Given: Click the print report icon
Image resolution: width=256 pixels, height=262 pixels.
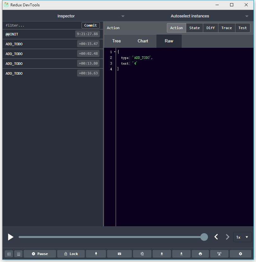Looking at the screenshot, I should coord(201,253).
